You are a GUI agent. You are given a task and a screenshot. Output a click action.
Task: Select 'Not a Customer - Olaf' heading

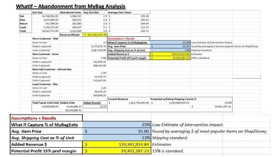(x=45, y=39)
